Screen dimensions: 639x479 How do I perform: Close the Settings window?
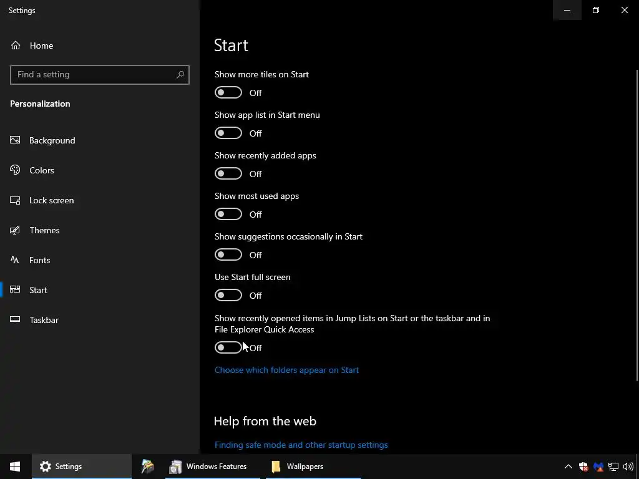click(x=624, y=10)
